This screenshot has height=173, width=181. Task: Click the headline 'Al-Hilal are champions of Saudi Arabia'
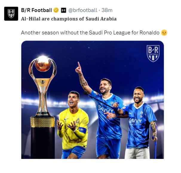tap(69, 19)
